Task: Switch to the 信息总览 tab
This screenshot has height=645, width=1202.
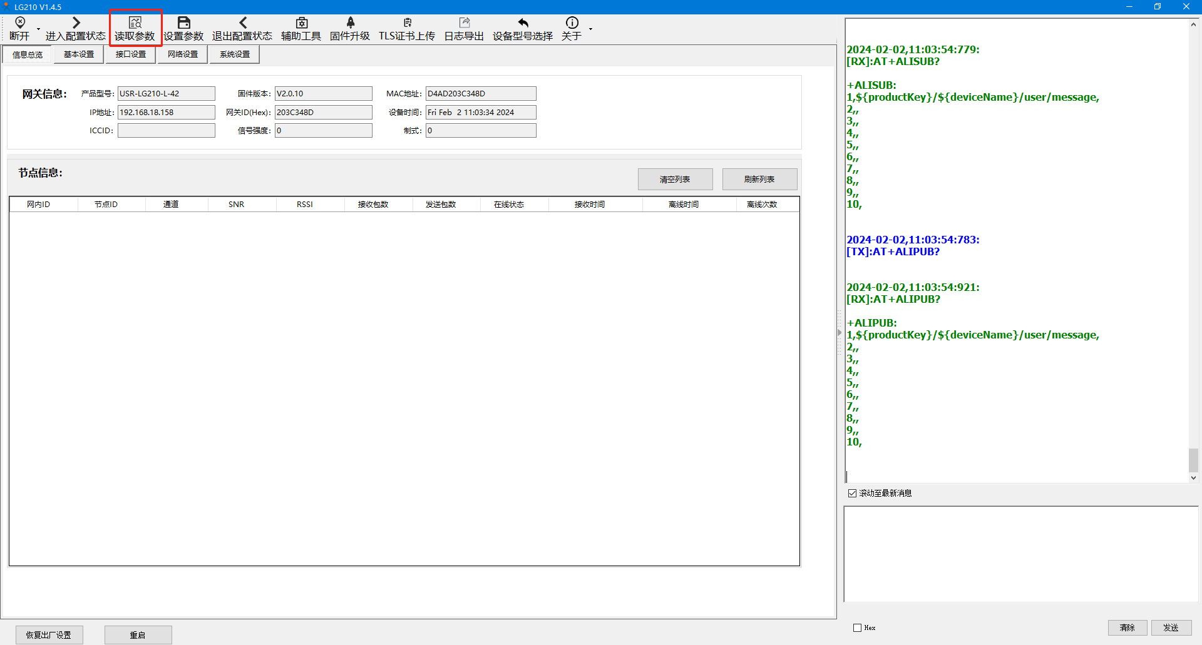Action: point(28,54)
